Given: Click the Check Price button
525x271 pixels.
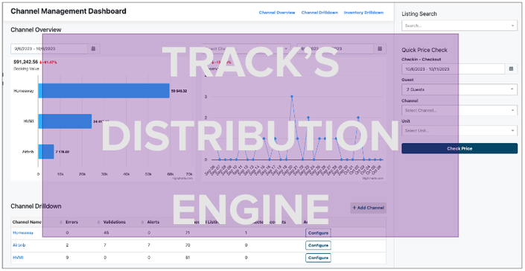Looking at the screenshot, I should (459, 148).
